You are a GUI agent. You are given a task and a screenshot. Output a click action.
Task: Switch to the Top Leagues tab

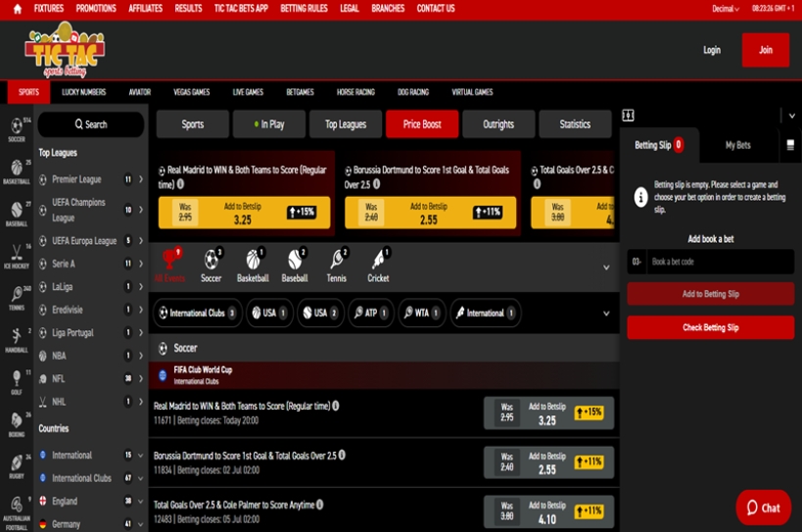point(346,124)
